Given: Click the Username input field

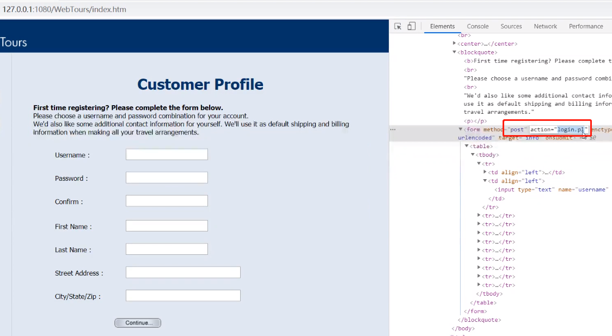Looking at the screenshot, I should click(167, 155).
